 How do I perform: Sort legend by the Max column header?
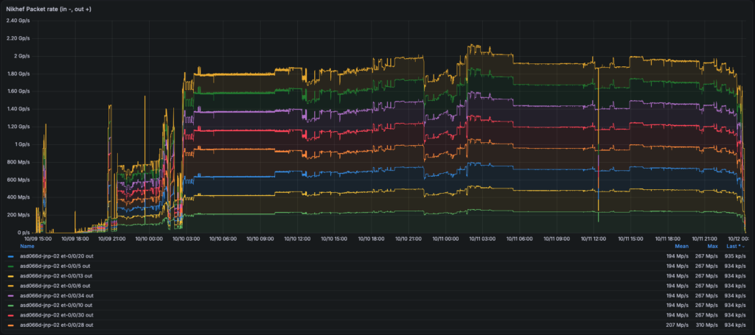tap(713, 246)
